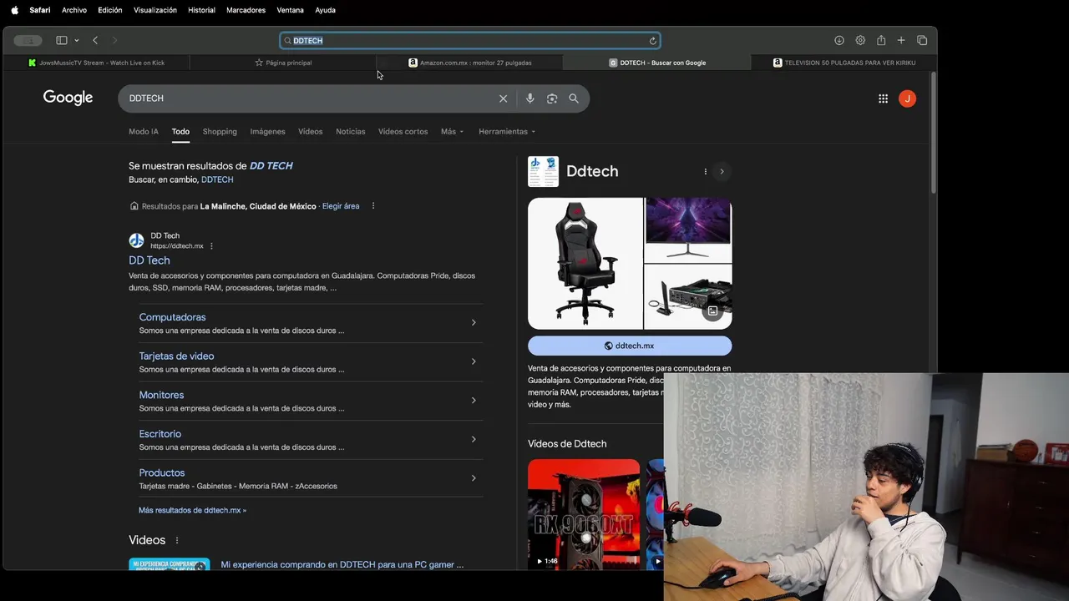Select the Shopping results tab
Screen dimensions: 1069x601
(x=220, y=131)
